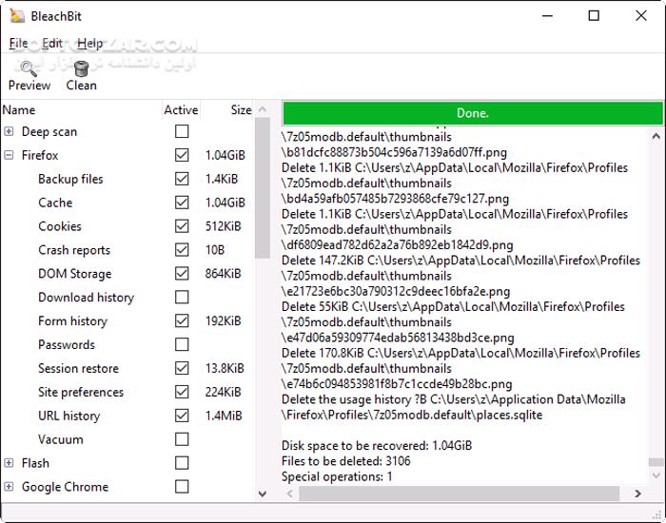666x523 pixels.
Task: Maximize the BleachBit window
Action: point(594,15)
